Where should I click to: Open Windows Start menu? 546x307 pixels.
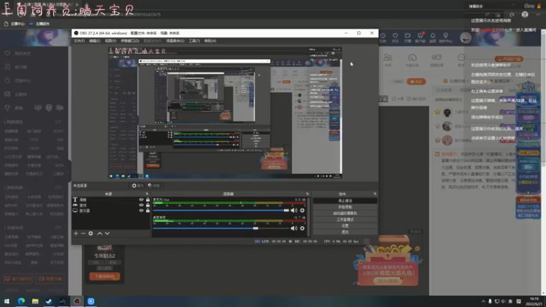click(7, 302)
